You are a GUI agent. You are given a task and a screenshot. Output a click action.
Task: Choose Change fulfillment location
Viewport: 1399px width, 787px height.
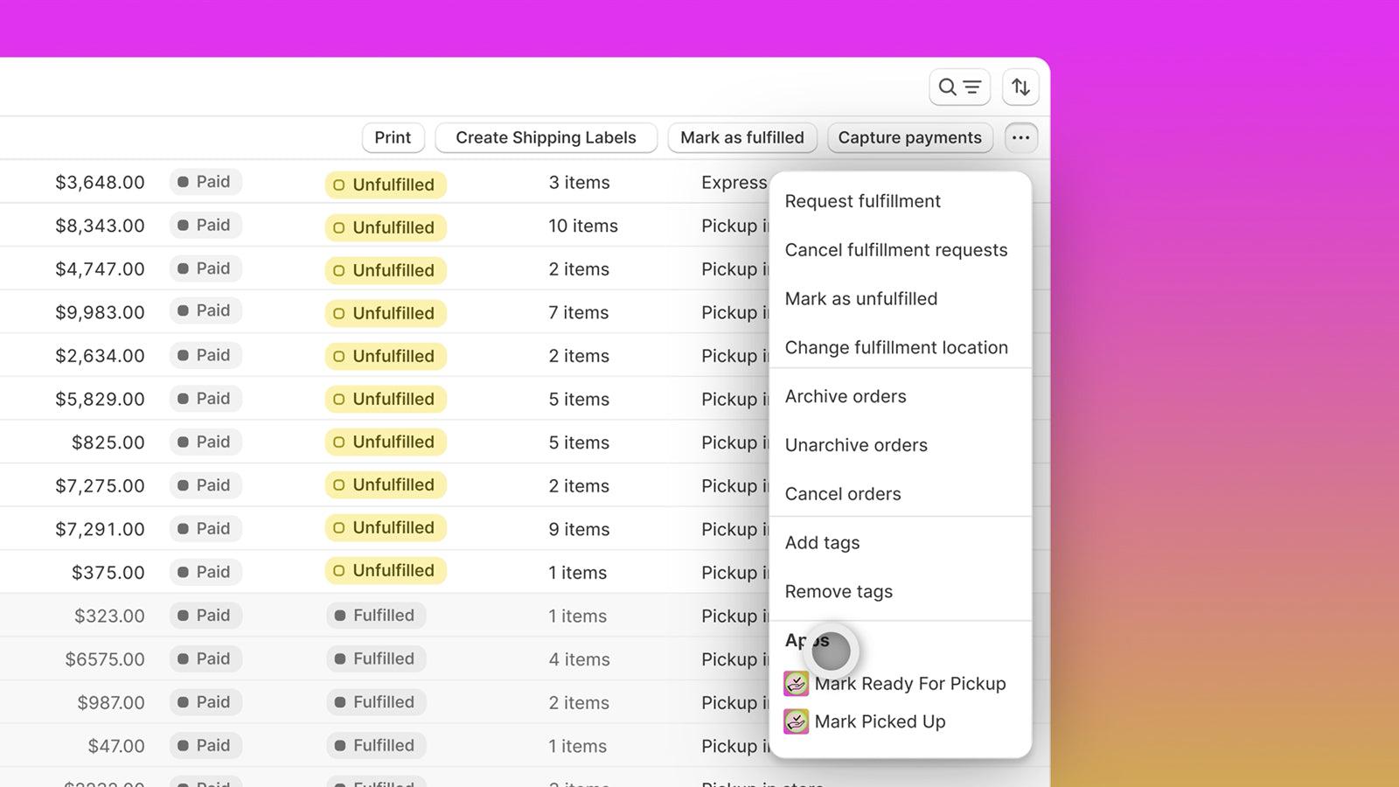pos(895,348)
